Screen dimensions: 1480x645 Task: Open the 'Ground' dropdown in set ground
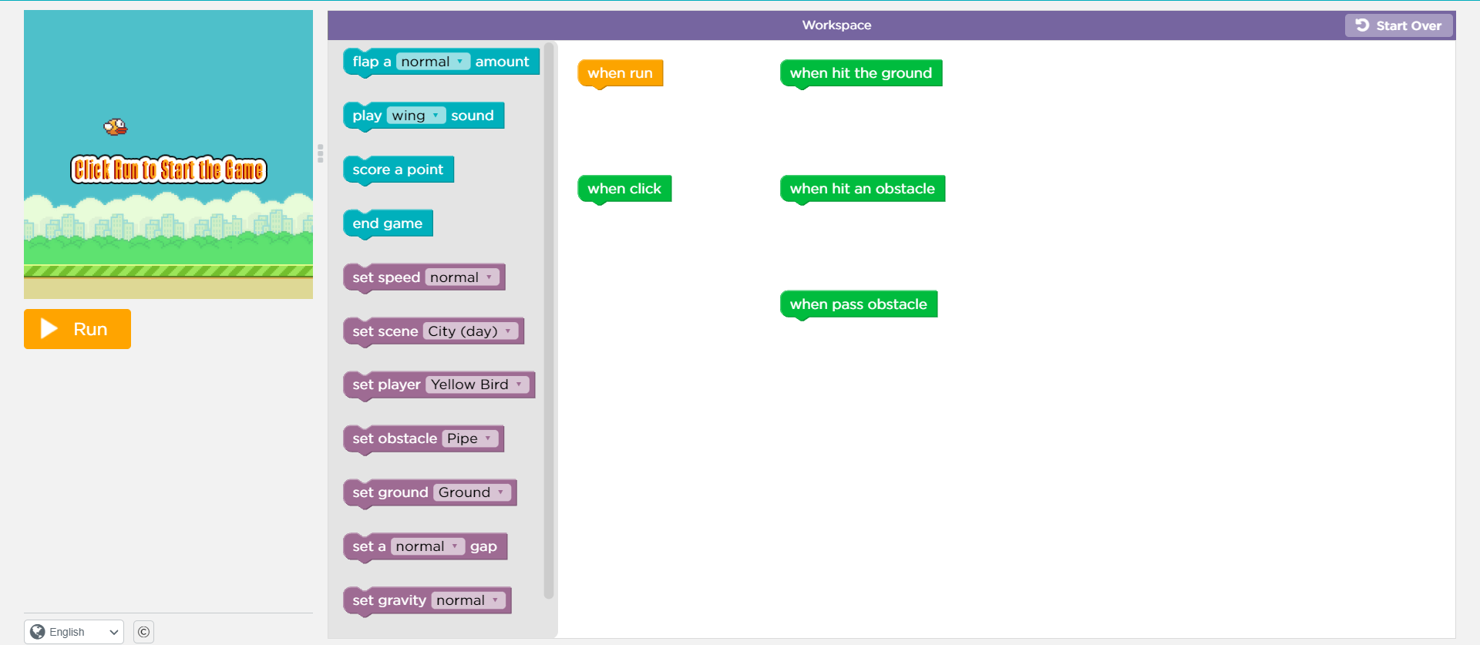(x=472, y=492)
